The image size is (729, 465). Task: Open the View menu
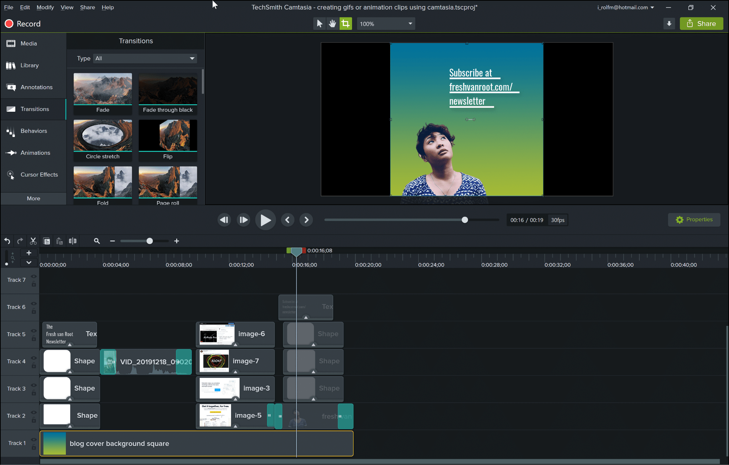click(67, 7)
